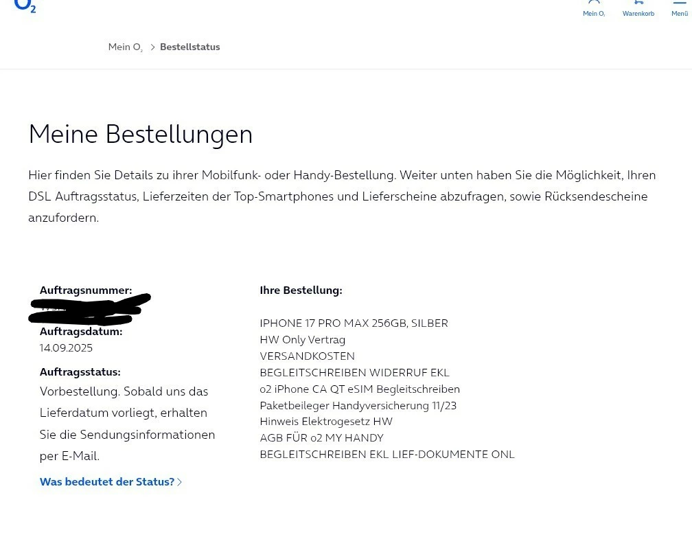
Task: Go to Mein O2 breadcrumb link
Action: point(126,47)
